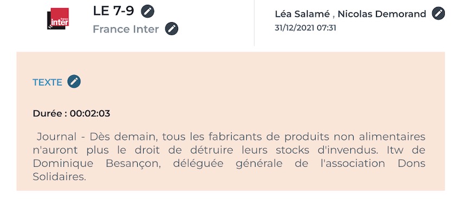Edit the presenters Léa Salamé, Nicolas Demorand
Image resolution: width=461 pixels, height=204 pixels.
point(438,14)
